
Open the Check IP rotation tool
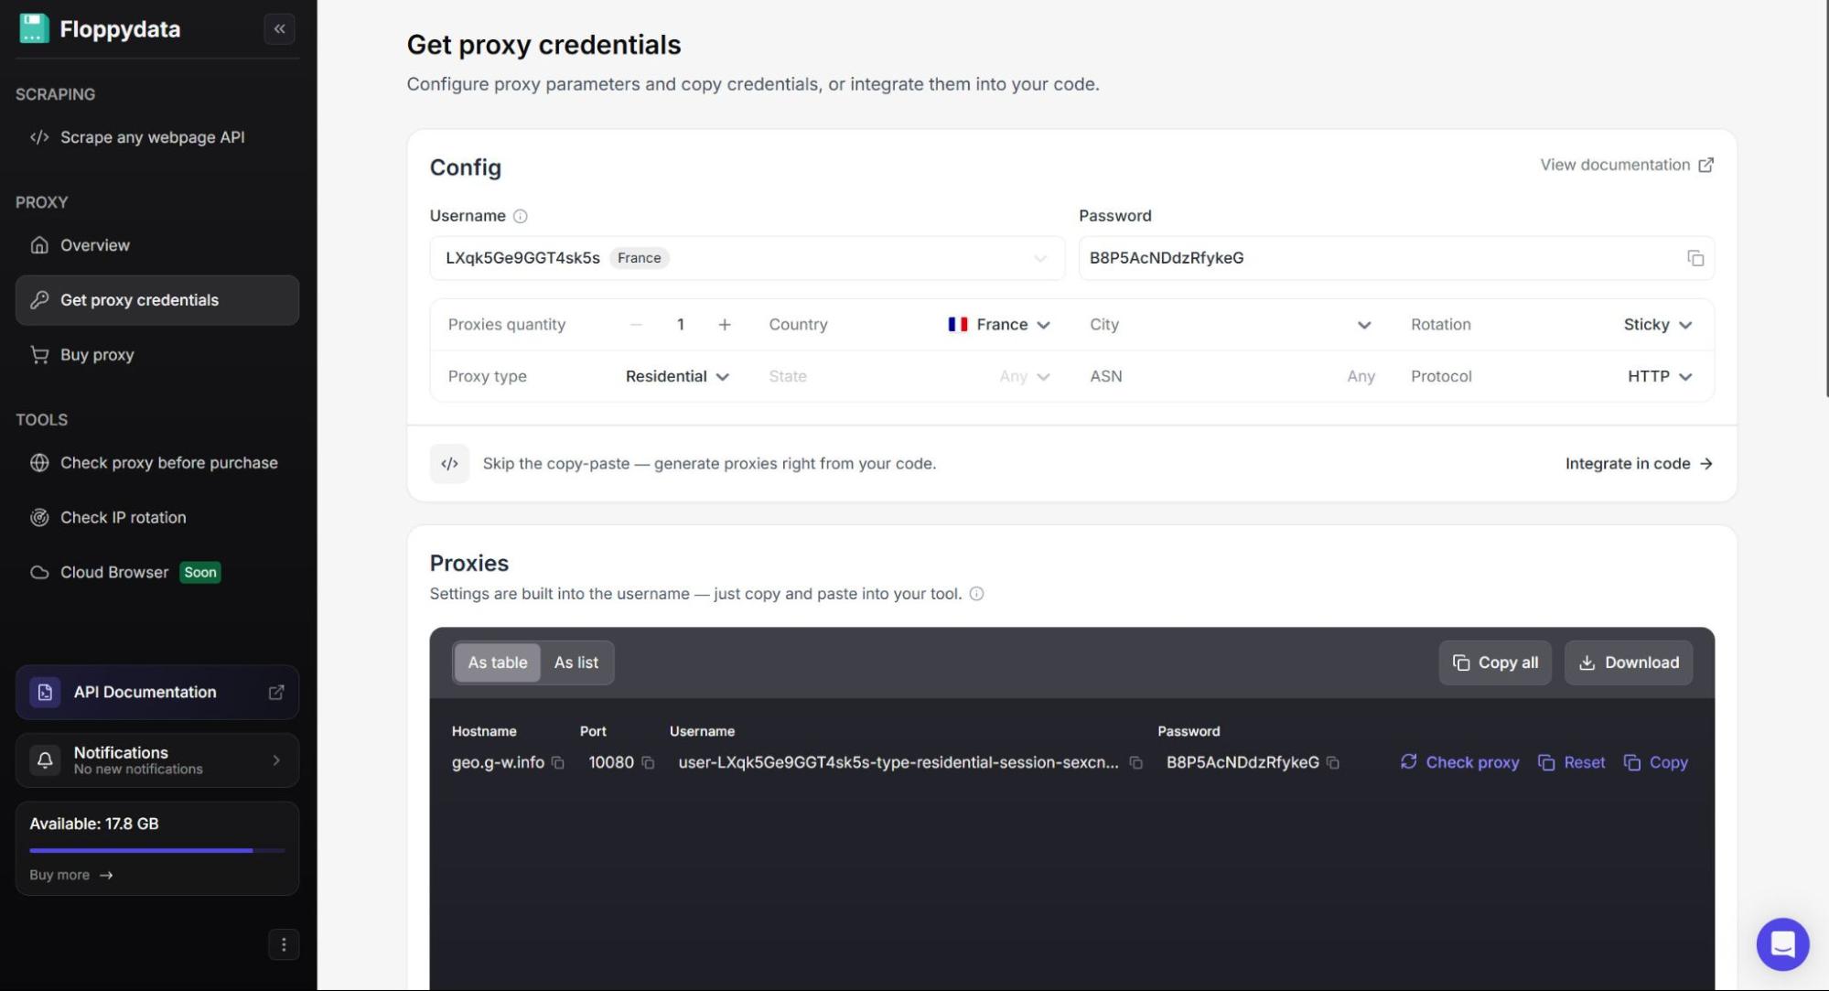click(x=157, y=518)
